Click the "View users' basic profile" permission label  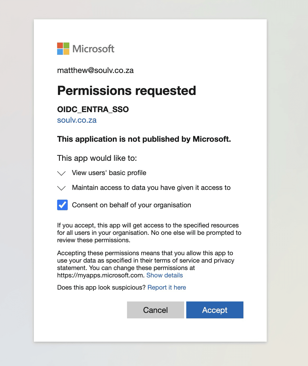[x=109, y=173]
